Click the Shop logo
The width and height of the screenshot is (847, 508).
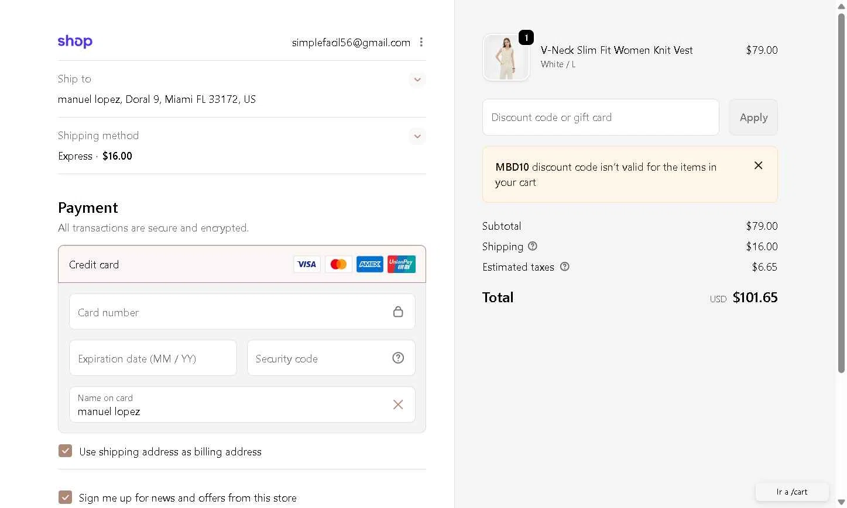(x=75, y=42)
